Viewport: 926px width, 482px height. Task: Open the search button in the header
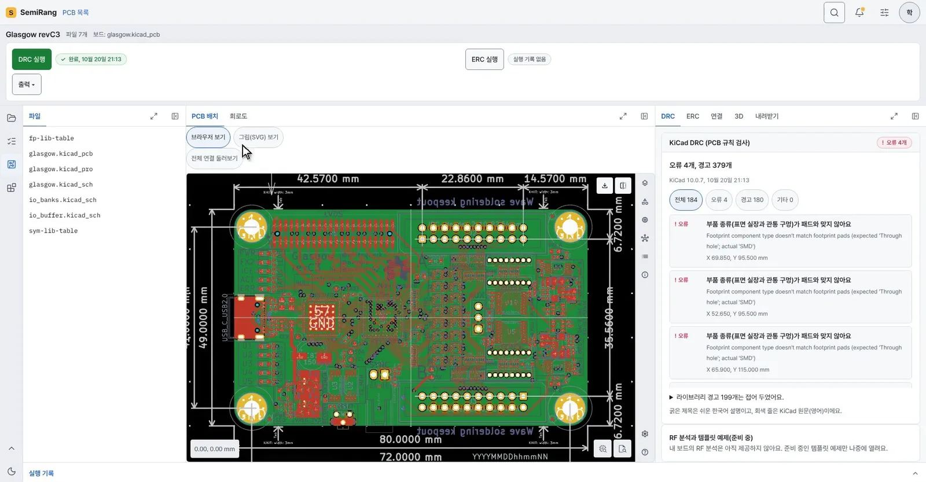834,12
